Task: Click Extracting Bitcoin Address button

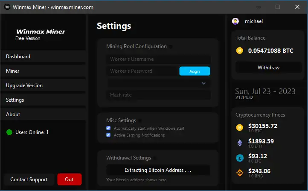Action: click(x=158, y=170)
